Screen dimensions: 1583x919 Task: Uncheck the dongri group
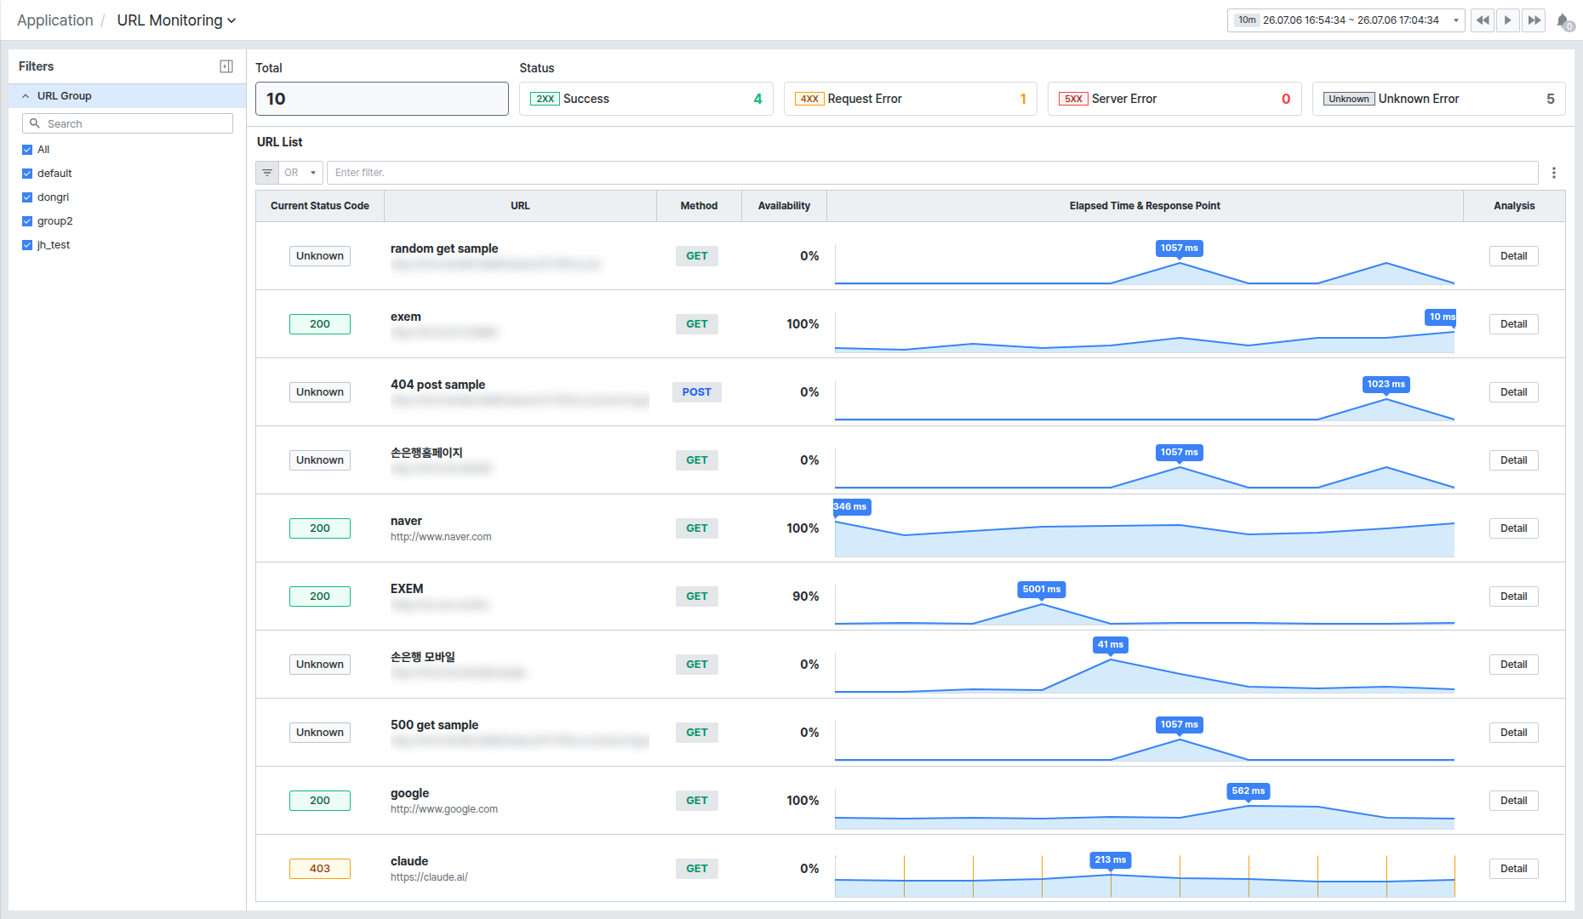click(x=27, y=197)
